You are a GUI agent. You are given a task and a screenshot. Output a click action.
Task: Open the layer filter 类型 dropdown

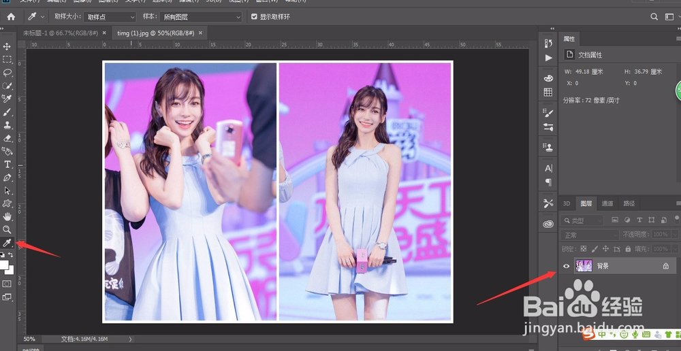pyautogui.click(x=582, y=220)
